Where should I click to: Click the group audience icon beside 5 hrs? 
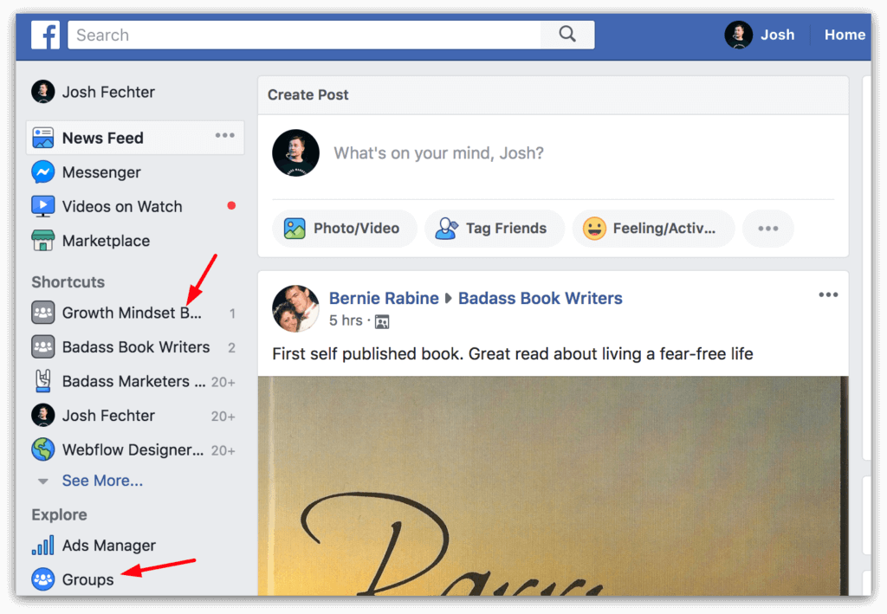382,321
